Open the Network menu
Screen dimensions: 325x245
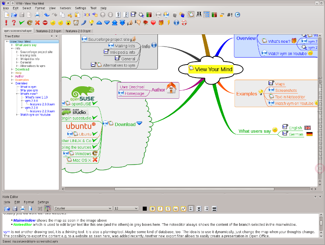[x=65, y=8]
